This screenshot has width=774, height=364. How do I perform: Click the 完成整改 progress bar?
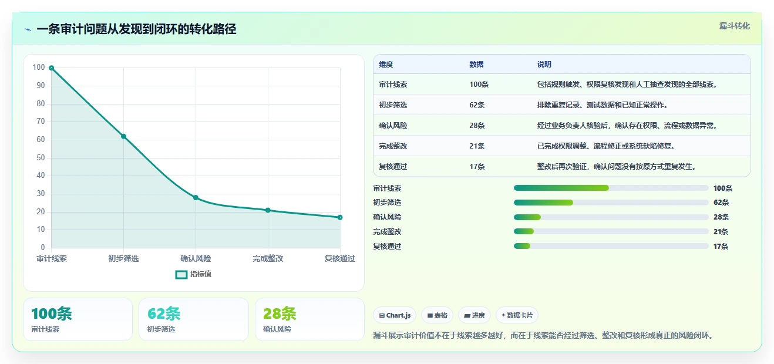click(611, 232)
